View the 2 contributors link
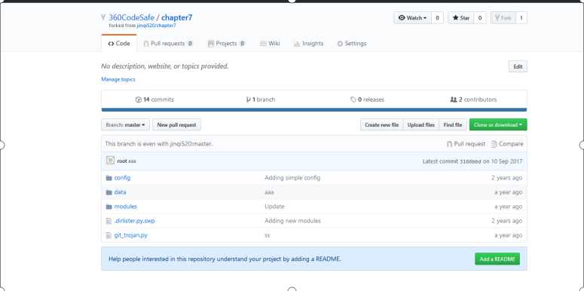Screen dimensions: 584x291 pyautogui.click(x=473, y=100)
